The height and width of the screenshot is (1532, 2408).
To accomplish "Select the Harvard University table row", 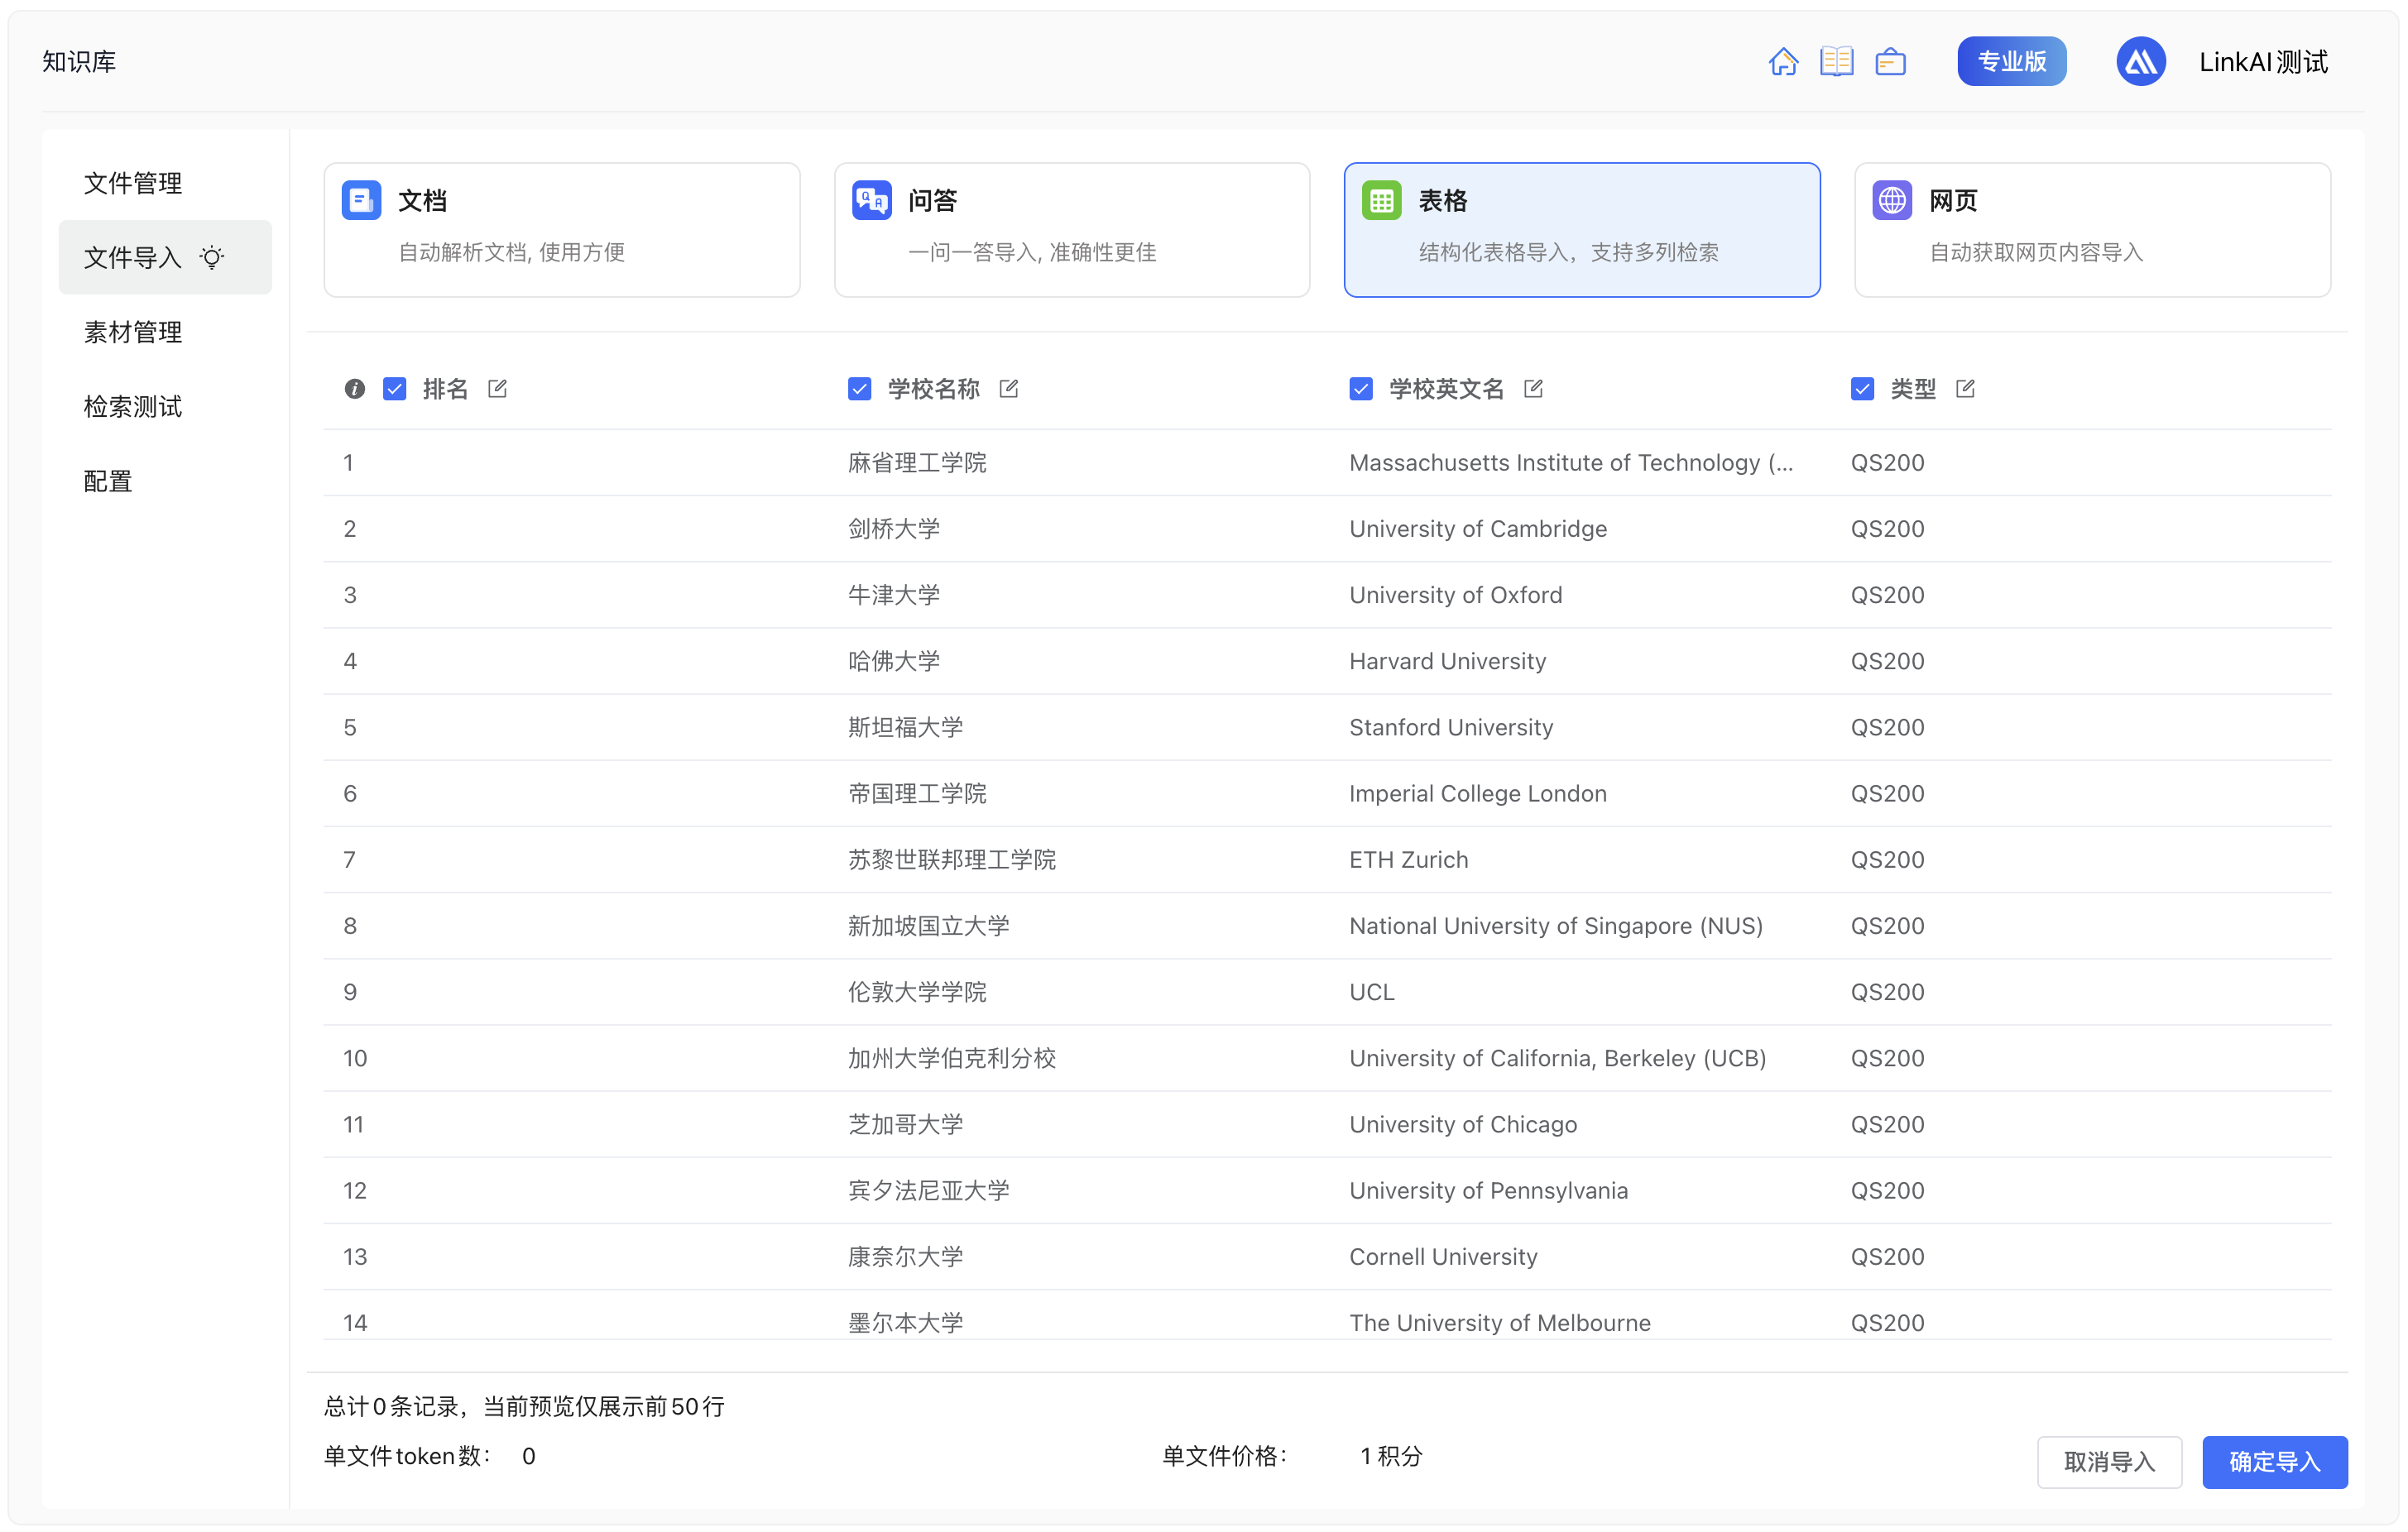I will pyautogui.click(x=1200, y=661).
